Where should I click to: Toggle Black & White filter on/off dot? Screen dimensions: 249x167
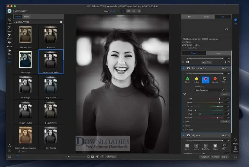(x=184, y=68)
